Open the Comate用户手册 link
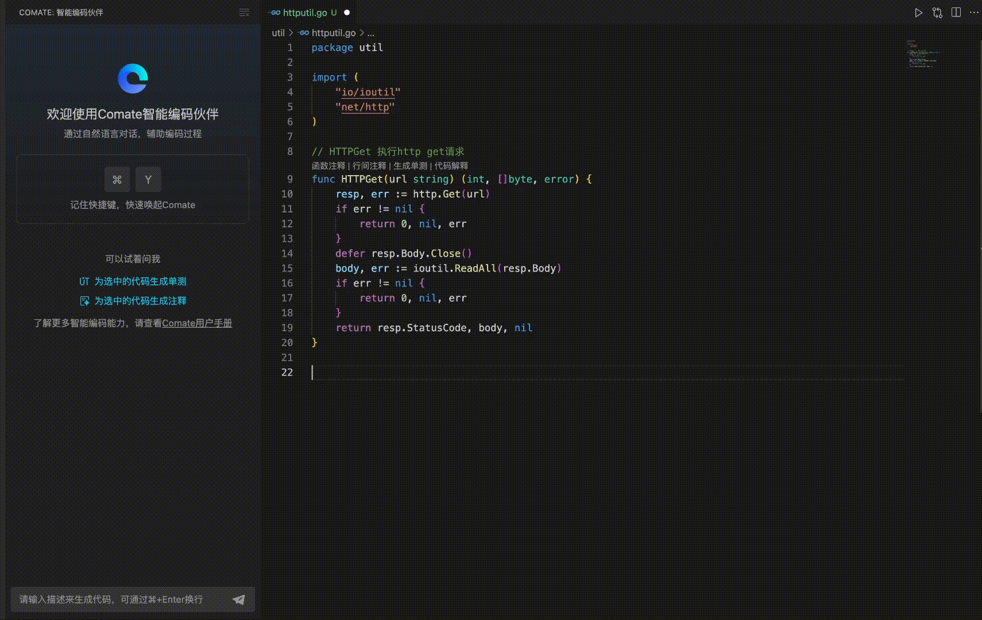The width and height of the screenshot is (982, 620). pyautogui.click(x=197, y=323)
